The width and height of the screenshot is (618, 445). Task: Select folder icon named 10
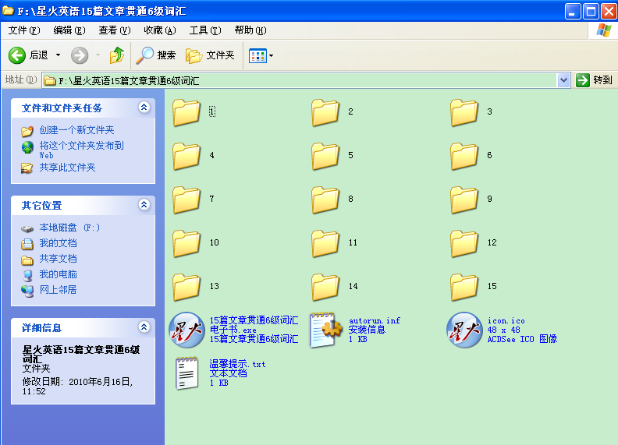(x=186, y=243)
